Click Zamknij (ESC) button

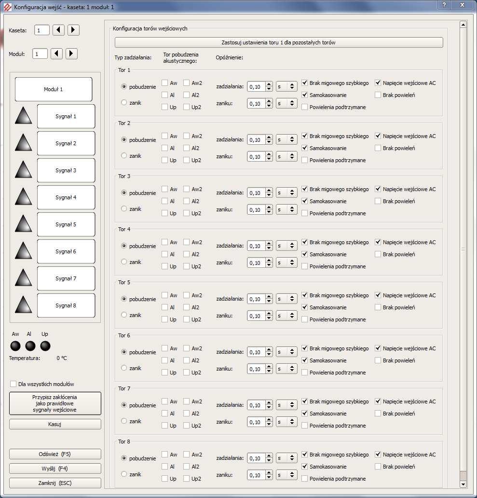tap(55, 483)
